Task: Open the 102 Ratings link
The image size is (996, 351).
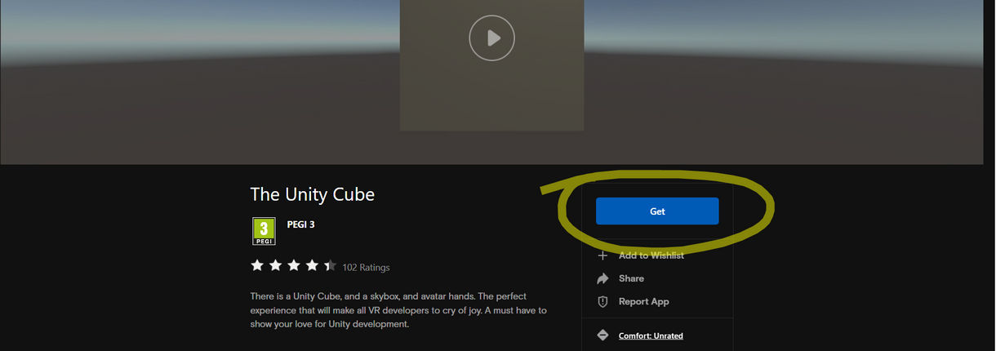Action: pyautogui.click(x=366, y=267)
